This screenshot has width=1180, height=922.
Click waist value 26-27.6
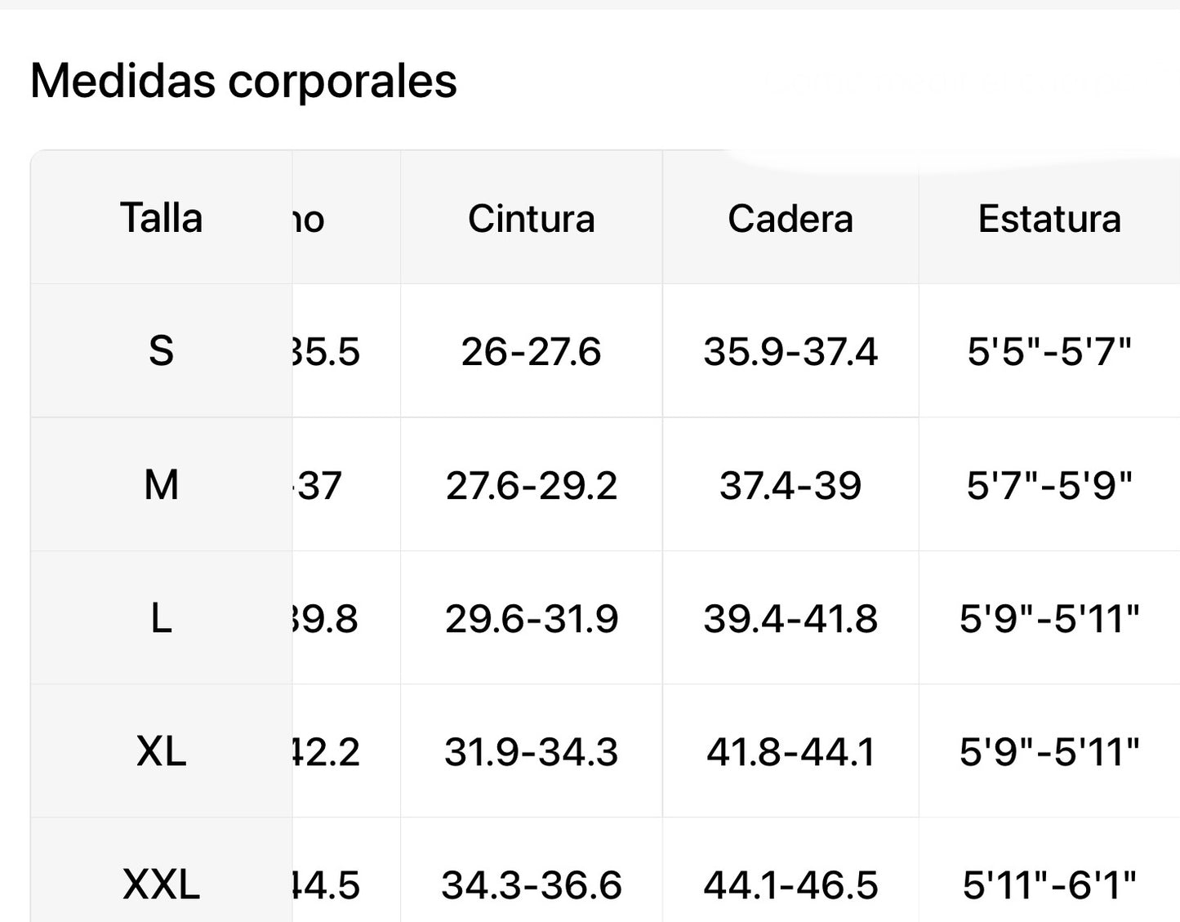point(531,352)
